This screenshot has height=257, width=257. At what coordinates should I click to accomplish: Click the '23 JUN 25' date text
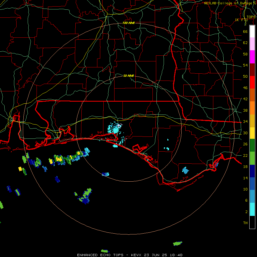pos(155,255)
